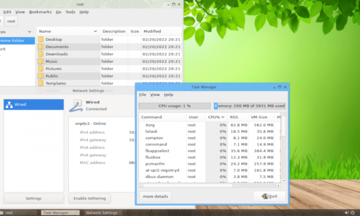The height and width of the screenshot is (216, 360).
Task: Sort processes by the RSS column
Action: (x=238, y=117)
